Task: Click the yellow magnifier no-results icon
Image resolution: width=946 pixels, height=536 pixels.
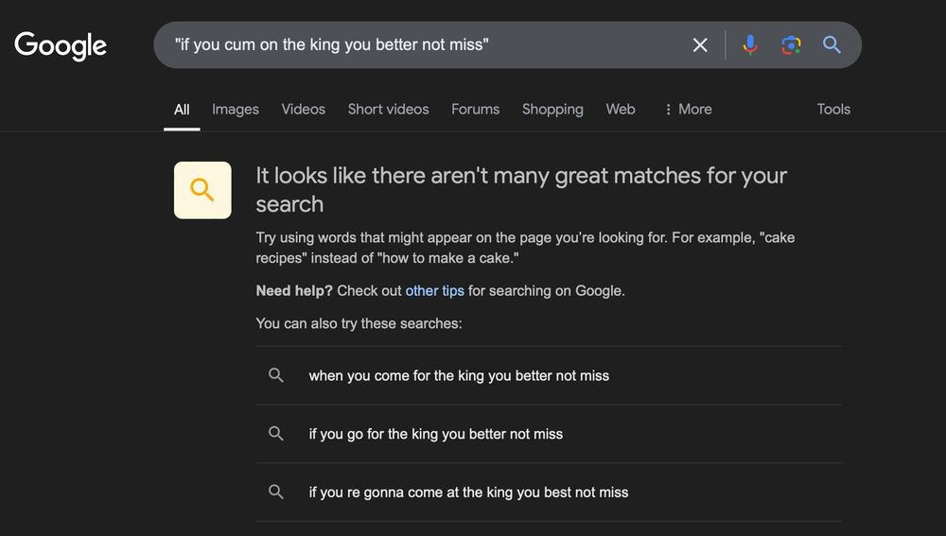Action: [x=202, y=190]
